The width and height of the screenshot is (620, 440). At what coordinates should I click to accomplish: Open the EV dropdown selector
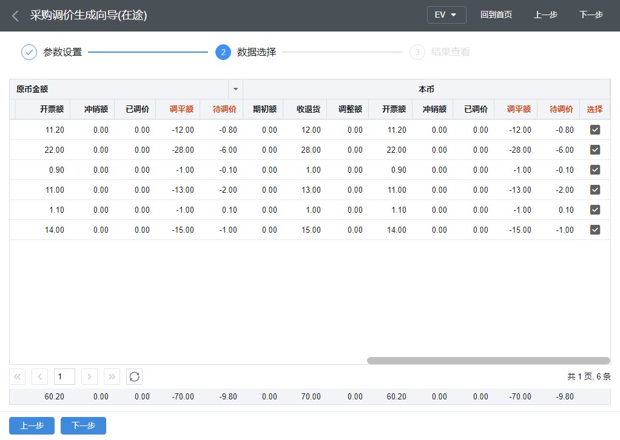tap(446, 15)
